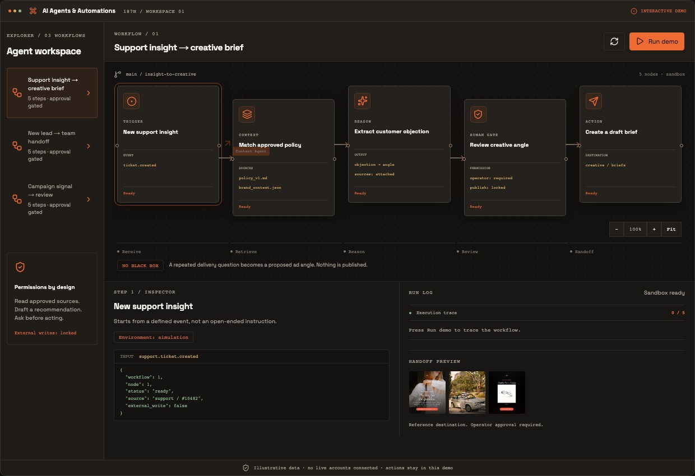Click ticket.created event text
This screenshot has width=695, height=476.
(140, 165)
